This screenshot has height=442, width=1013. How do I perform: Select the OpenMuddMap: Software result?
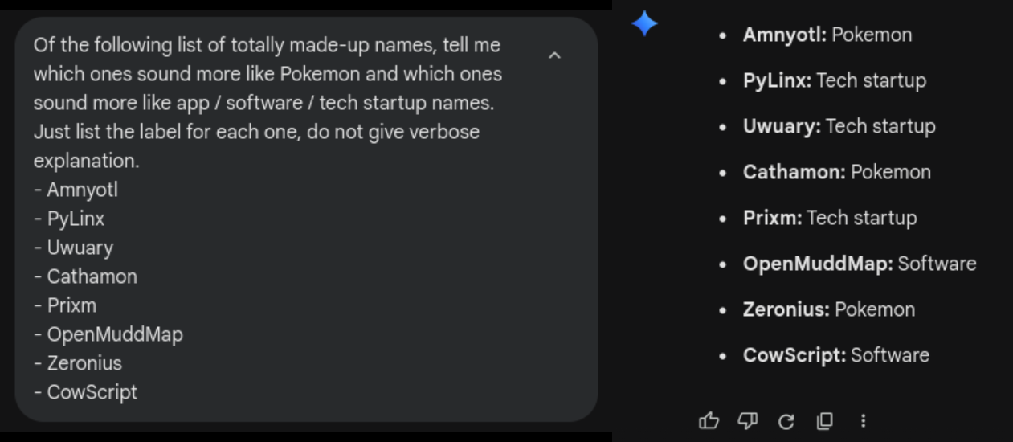click(859, 264)
